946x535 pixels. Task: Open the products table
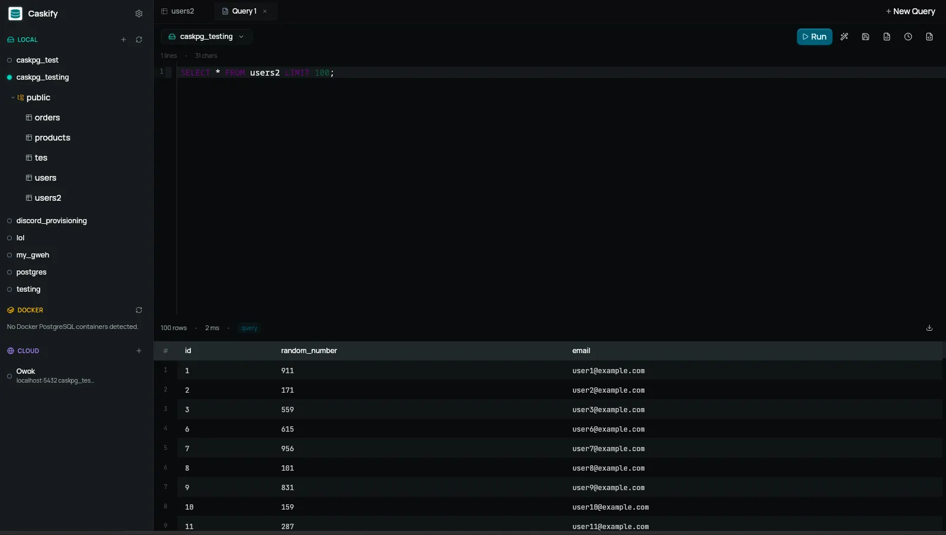(x=52, y=138)
